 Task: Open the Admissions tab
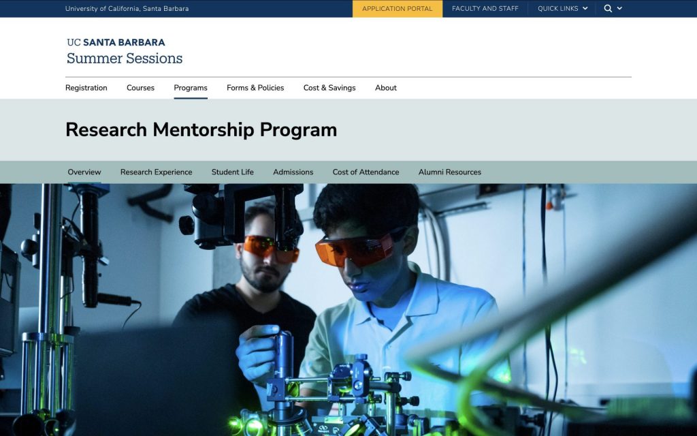pos(293,172)
